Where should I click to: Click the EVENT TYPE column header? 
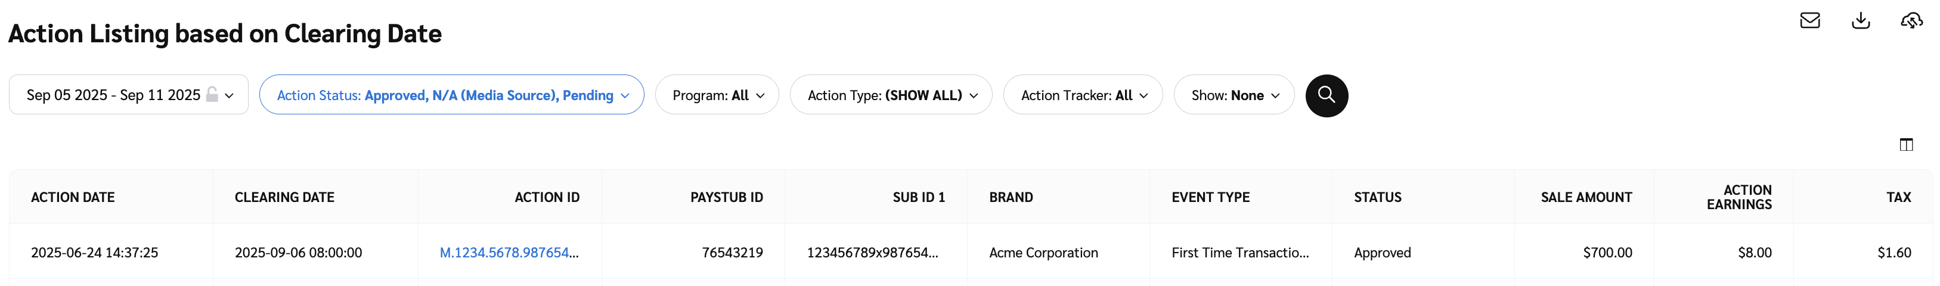tap(1210, 197)
